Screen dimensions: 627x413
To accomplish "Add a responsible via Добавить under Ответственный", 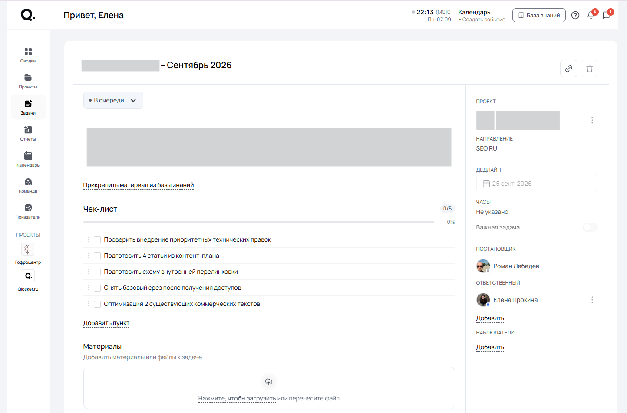I will 490,318.
